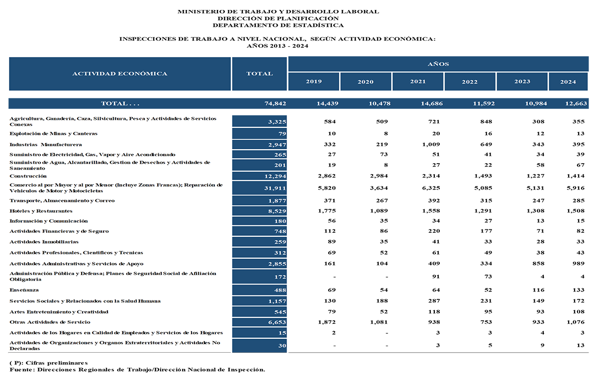597x382 pixels.
Task: Click the AÑOS header cell
Action: pos(438,64)
